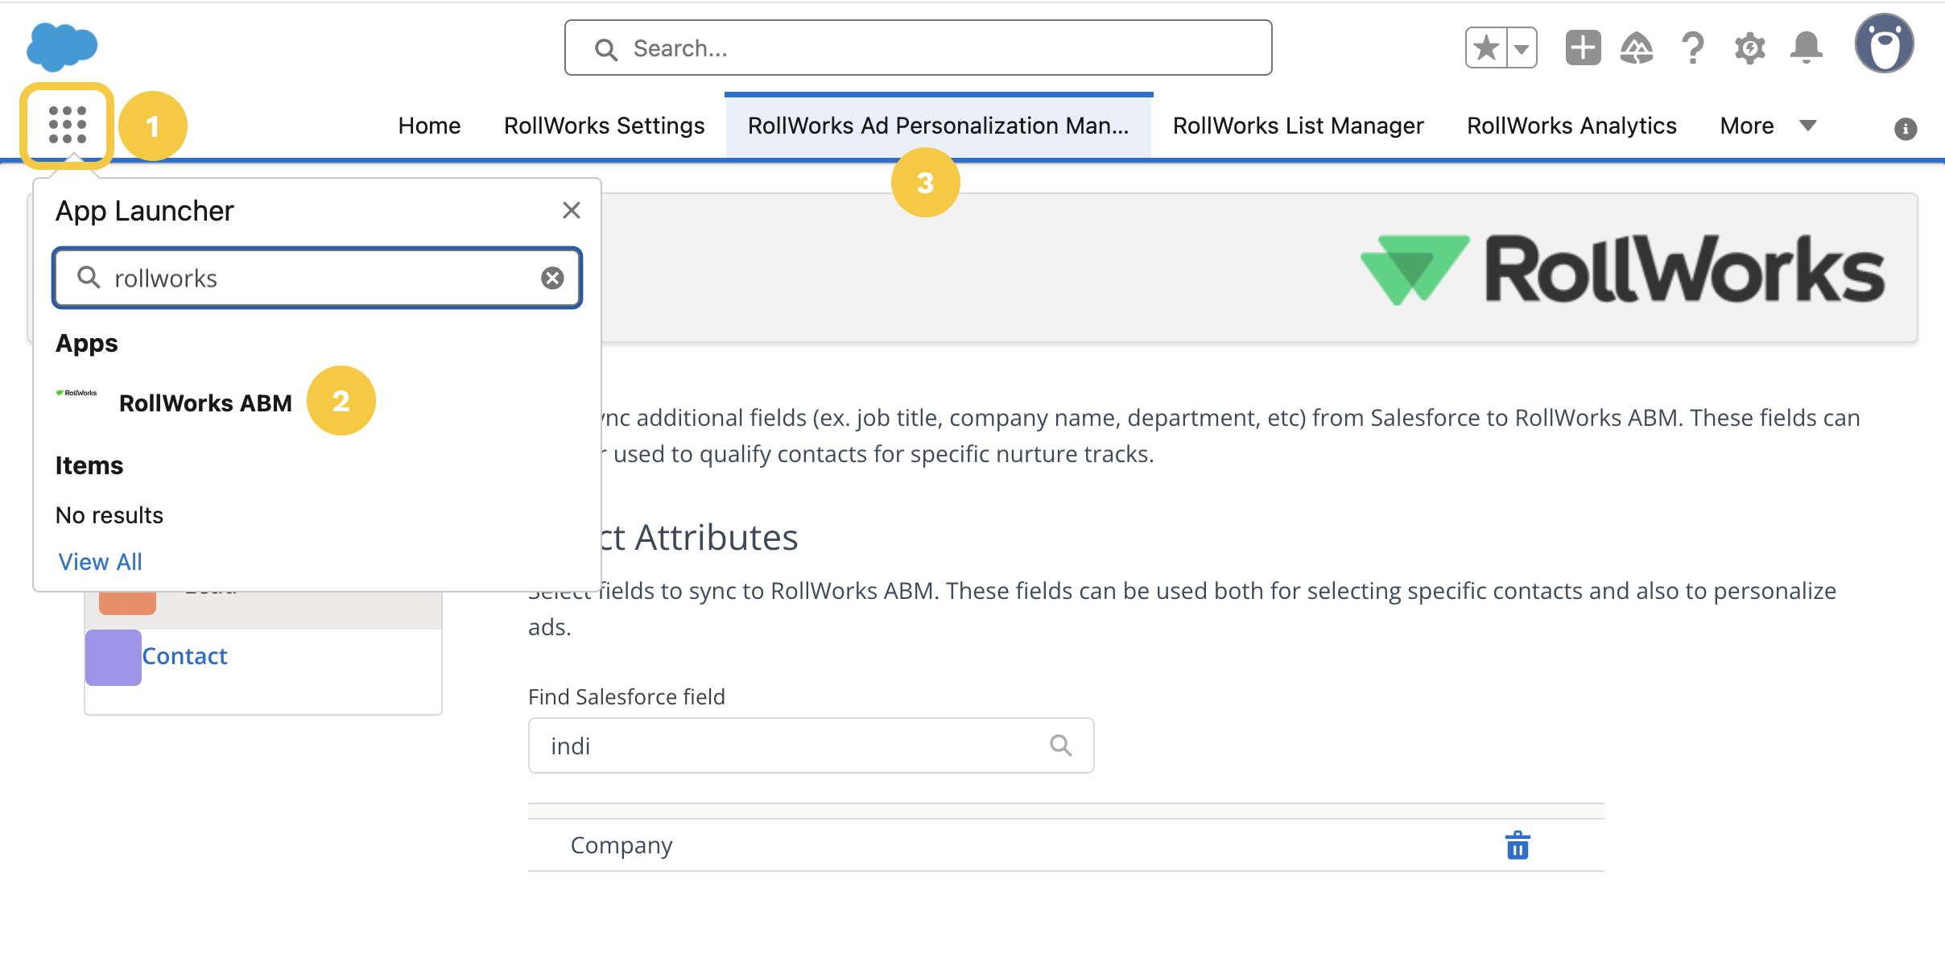Open the Notifications bell

(x=1807, y=47)
